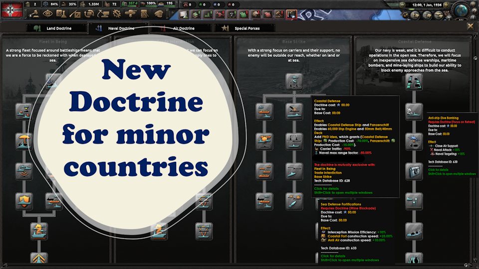Open the Research flask icon in toolbar
Viewport: 479px width, 269px height.
point(61,14)
